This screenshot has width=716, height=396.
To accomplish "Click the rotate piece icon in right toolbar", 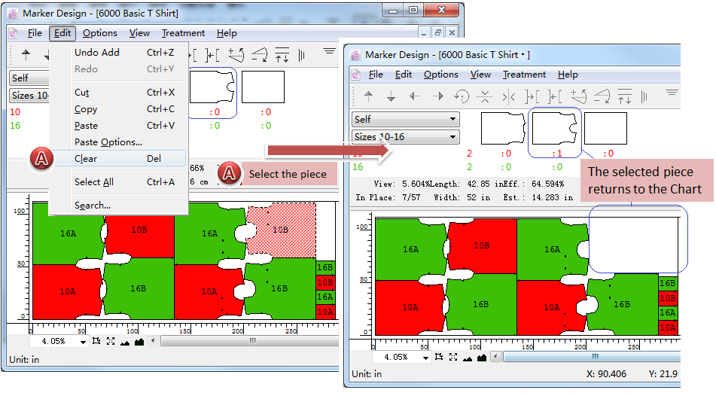I will (x=462, y=96).
